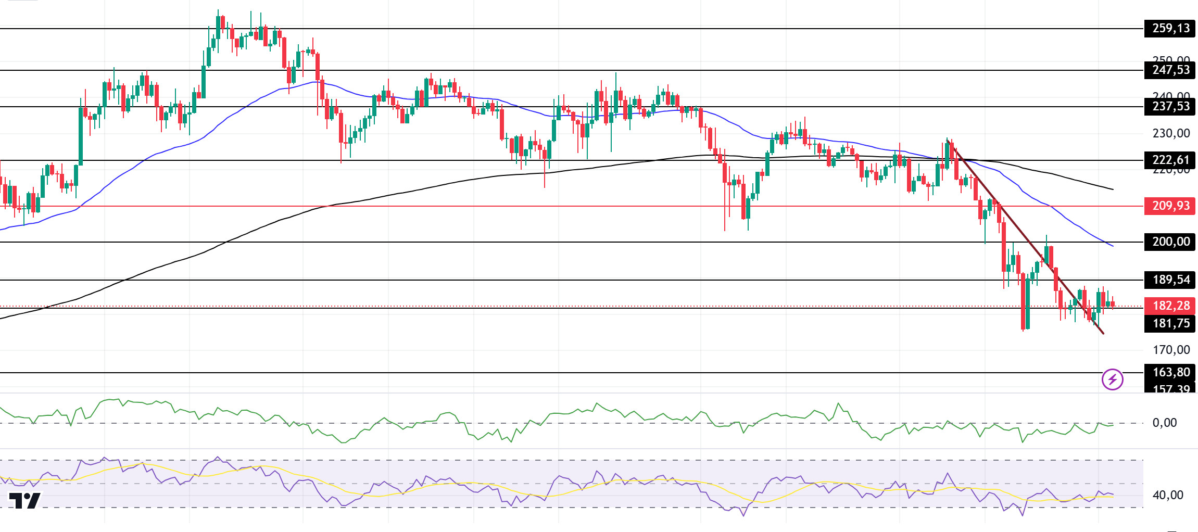The width and height of the screenshot is (1198, 532).
Task: Select the 200,00 price level label
Action: click(1169, 242)
